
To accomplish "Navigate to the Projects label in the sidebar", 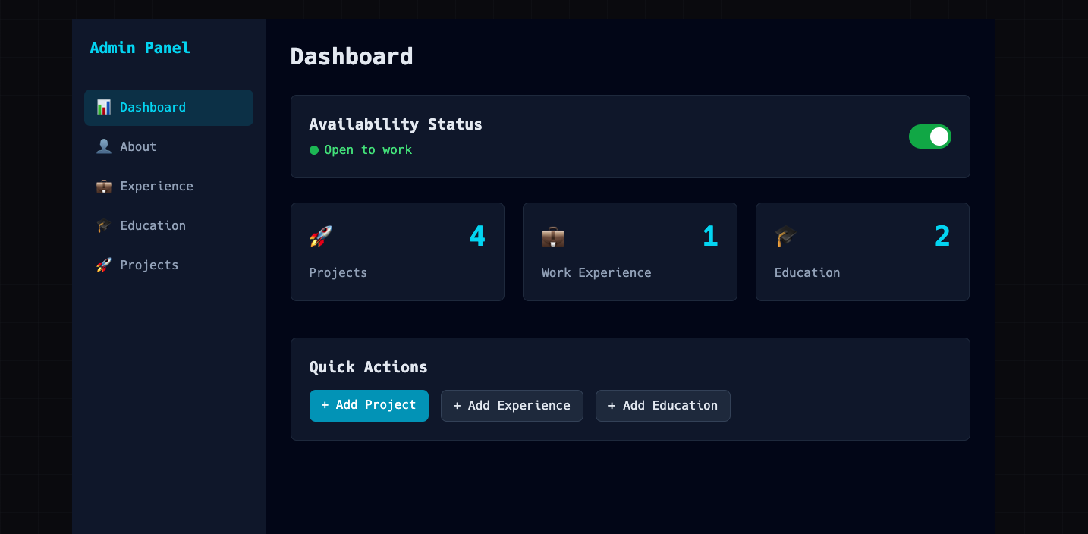I will pos(149,265).
